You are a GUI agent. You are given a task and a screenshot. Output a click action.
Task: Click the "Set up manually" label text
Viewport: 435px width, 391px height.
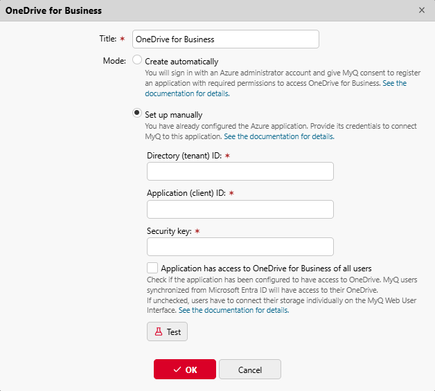[x=174, y=115]
